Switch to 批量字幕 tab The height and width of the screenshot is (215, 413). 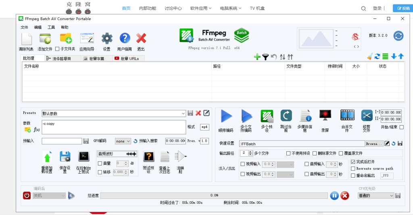pos(96,59)
